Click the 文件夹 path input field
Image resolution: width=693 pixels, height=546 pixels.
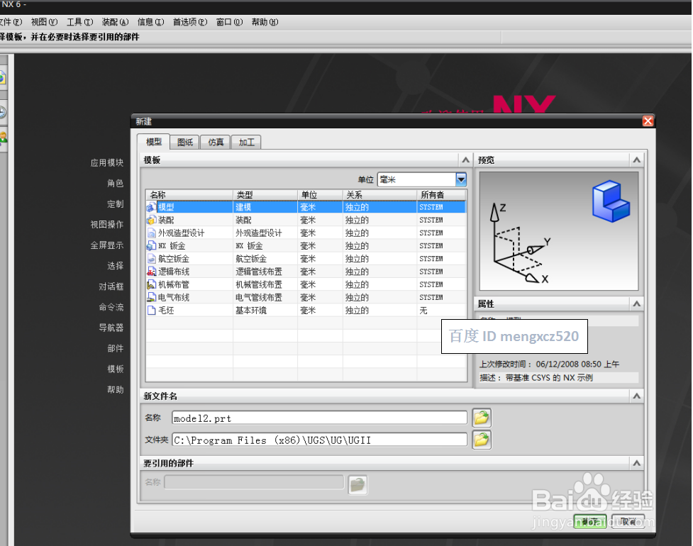(x=319, y=440)
